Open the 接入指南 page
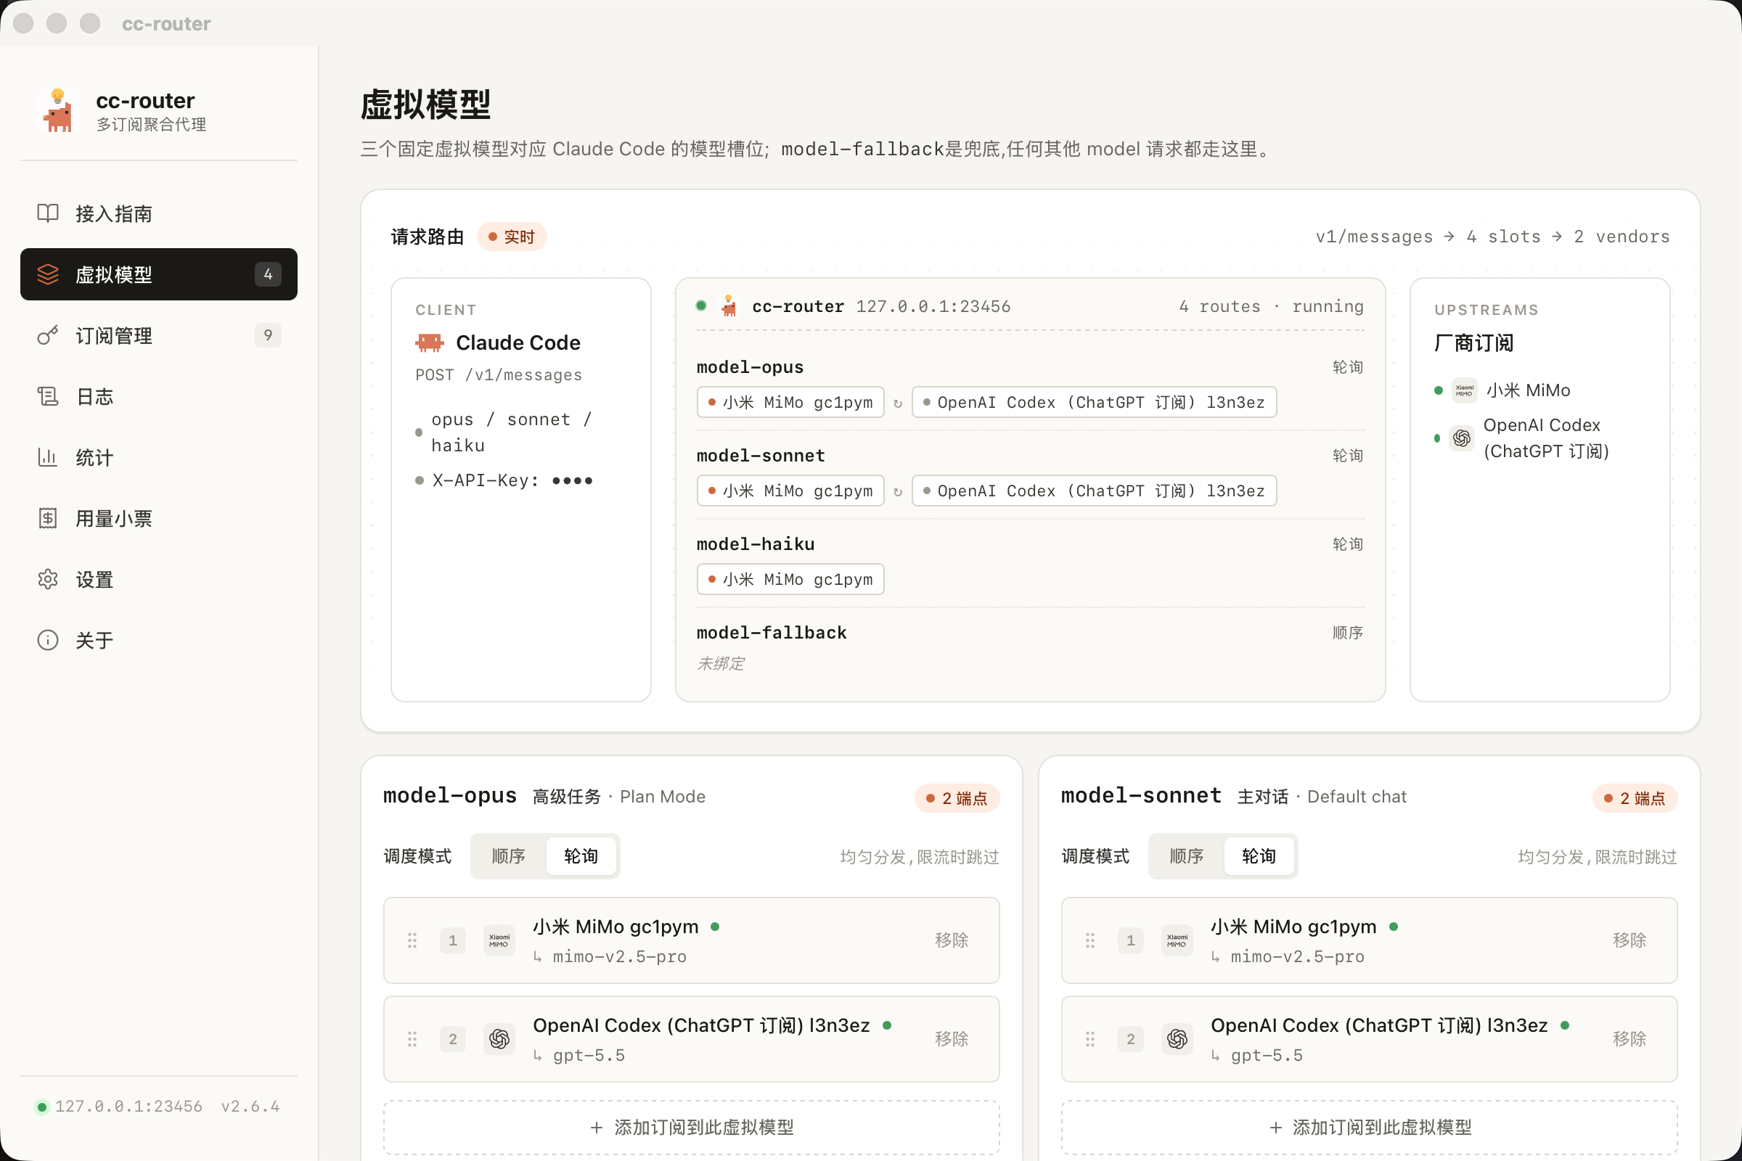 point(158,213)
